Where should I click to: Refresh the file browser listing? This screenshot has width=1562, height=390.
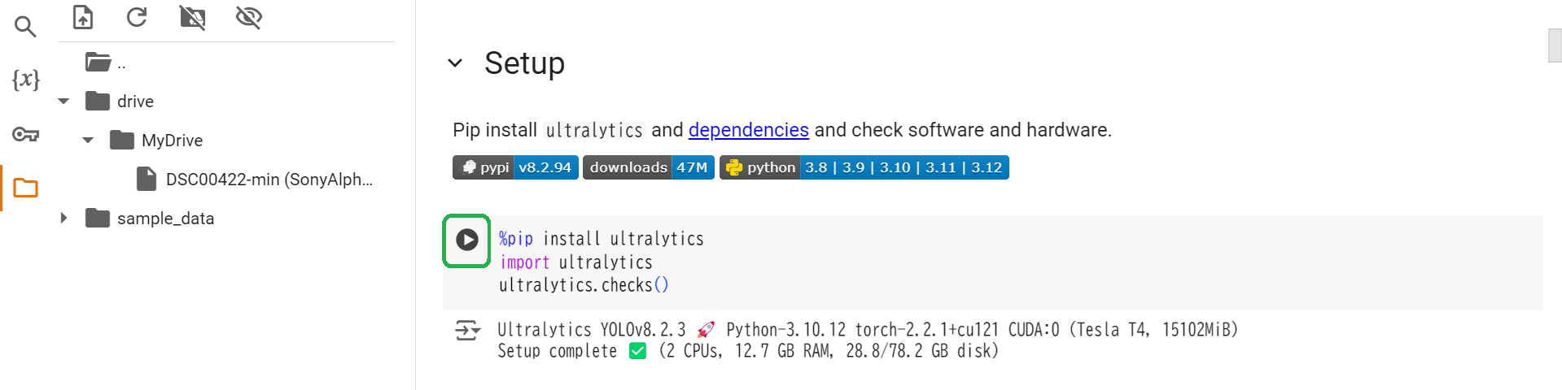pos(137,17)
